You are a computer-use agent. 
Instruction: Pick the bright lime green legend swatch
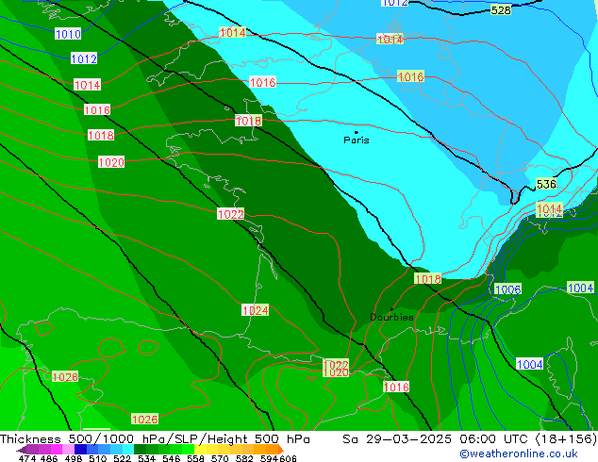pos(188,450)
